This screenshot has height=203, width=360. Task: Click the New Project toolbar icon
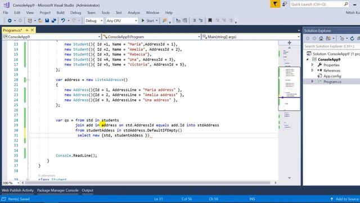(30, 21)
